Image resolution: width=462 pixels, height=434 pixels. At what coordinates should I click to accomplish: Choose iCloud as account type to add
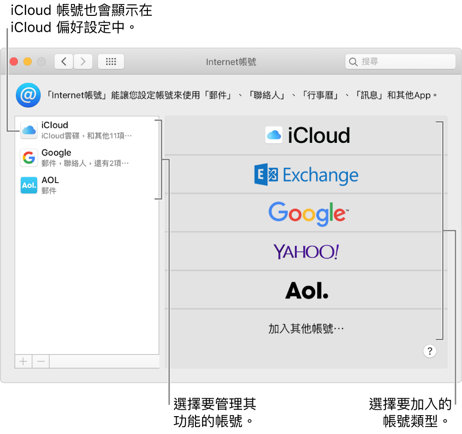point(306,135)
